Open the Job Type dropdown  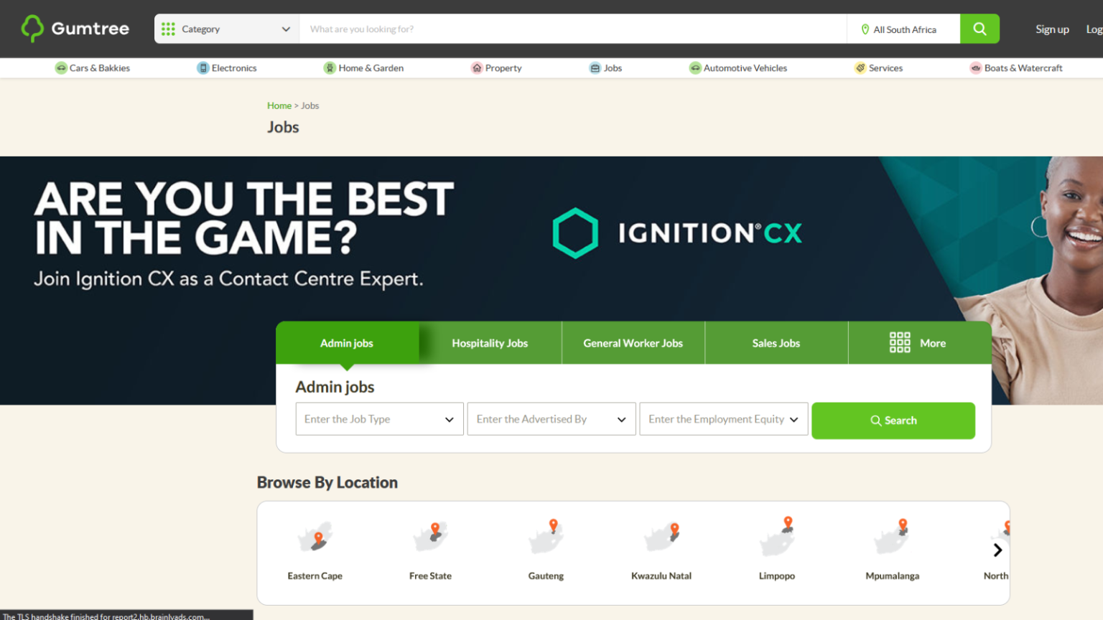[x=379, y=419]
